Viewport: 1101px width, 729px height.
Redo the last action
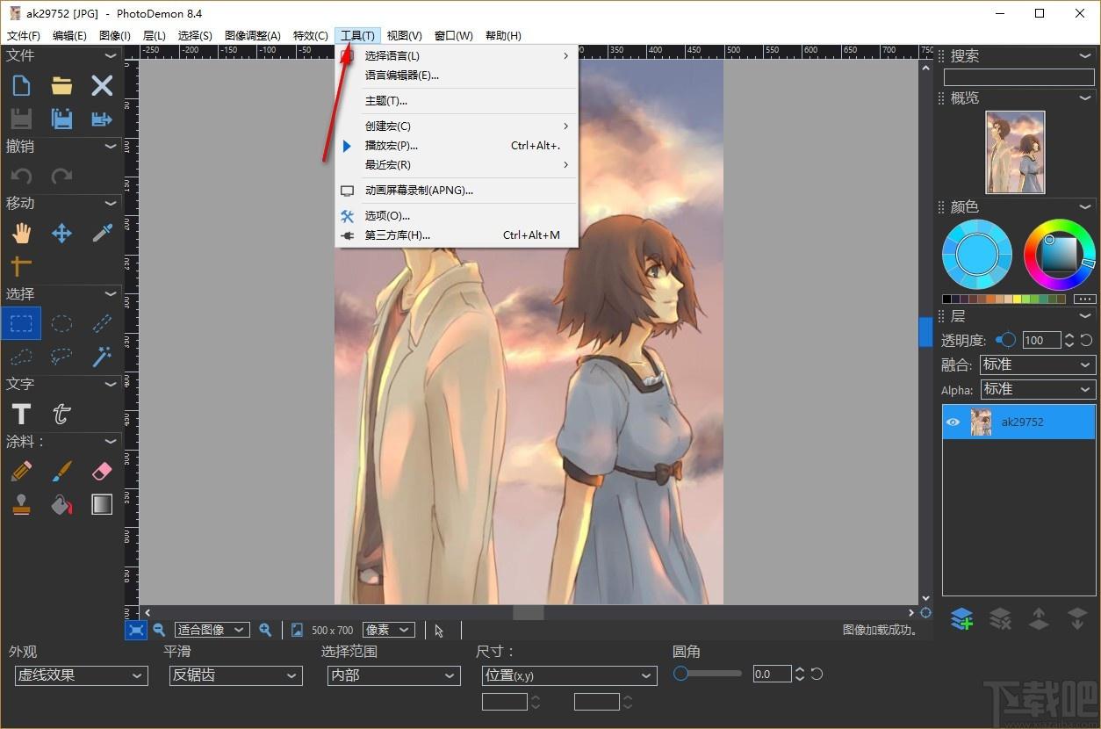61,177
